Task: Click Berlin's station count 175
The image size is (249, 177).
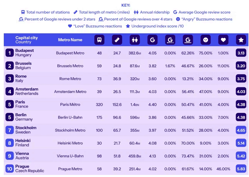Action: tap(99, 117)
